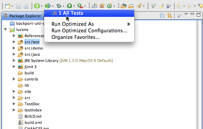203x129 pixels.
Task: Open the New wizard dropdown arrow
Action: coord(12,6)
